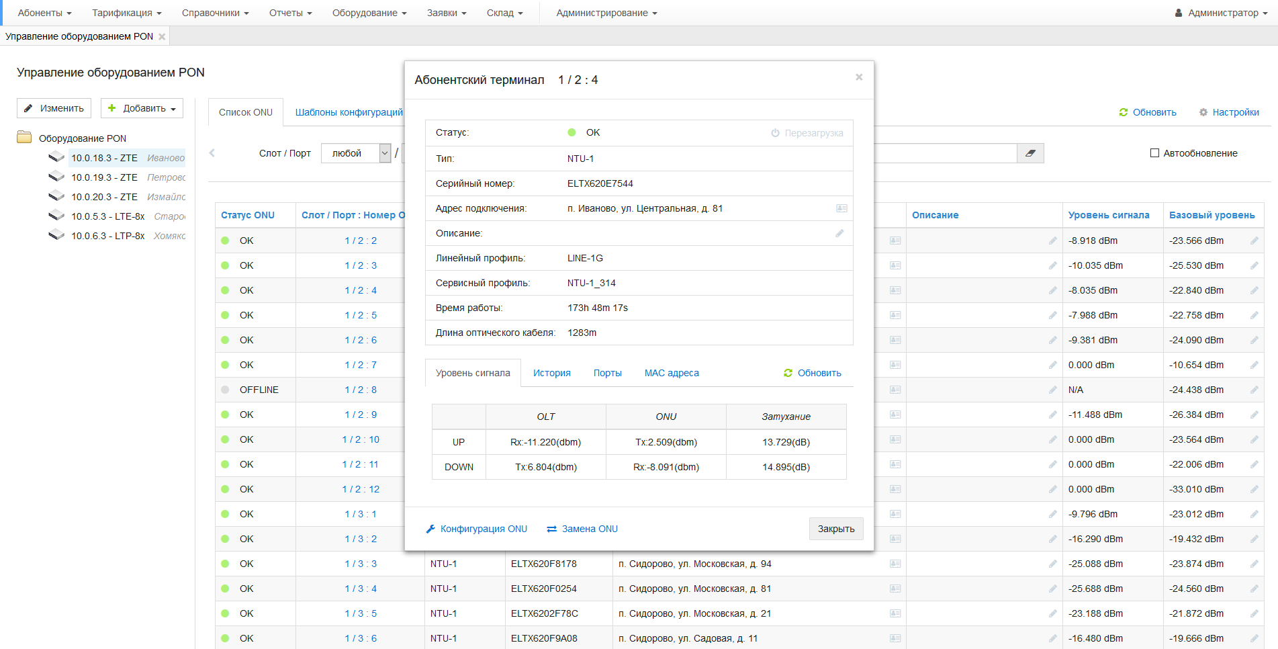Click address cell п. Сидорово, ул. Садовая, д. 11

point(759,638)
